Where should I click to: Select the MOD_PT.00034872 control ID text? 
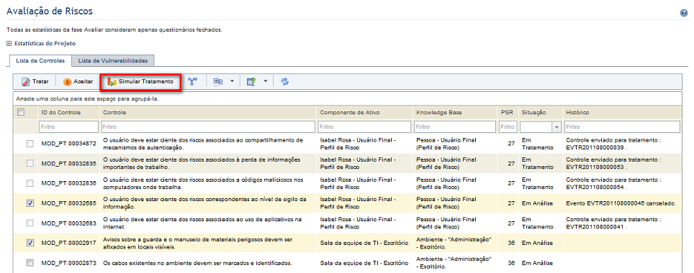coord(68,144)
